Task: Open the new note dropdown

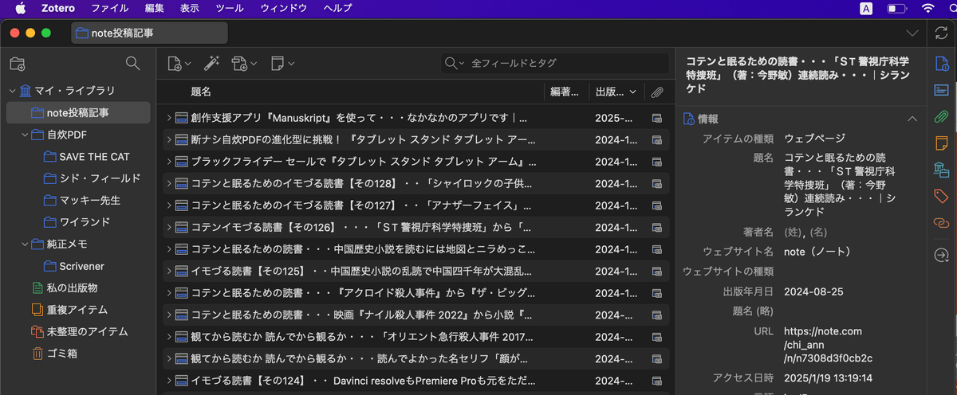Action: [282, 63]
